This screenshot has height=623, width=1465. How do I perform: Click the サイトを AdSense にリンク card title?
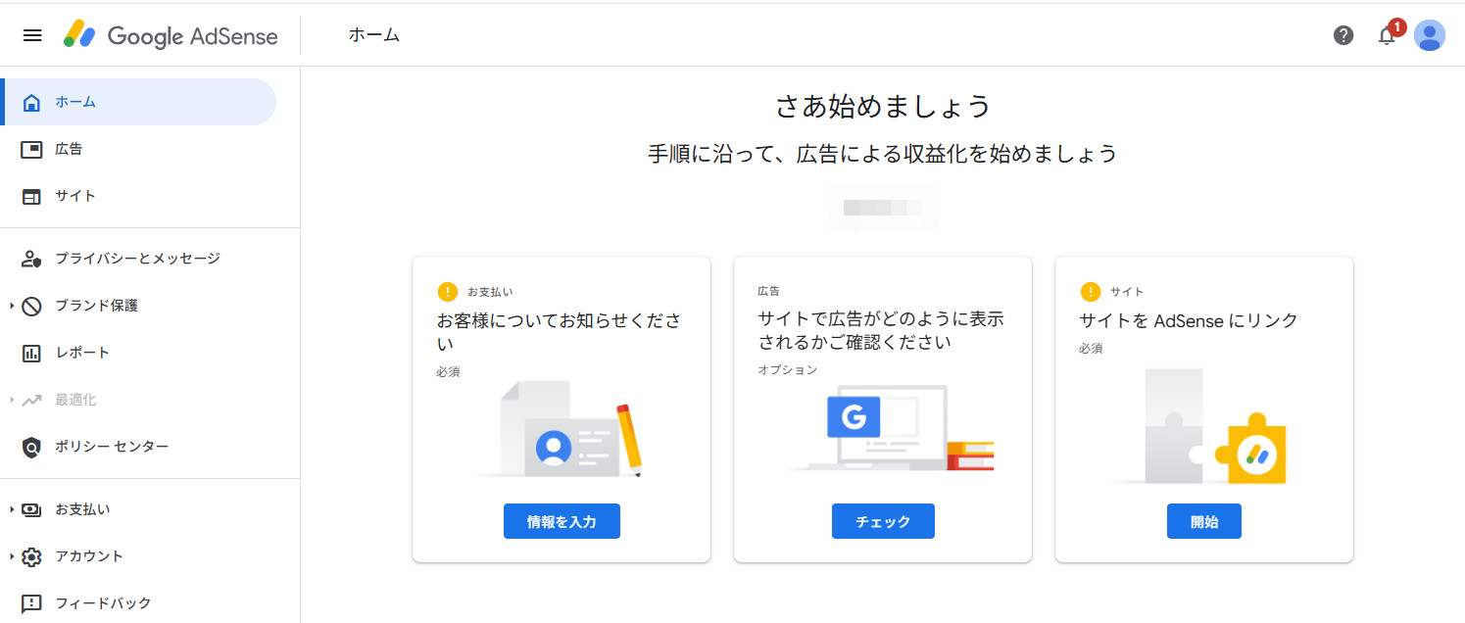pyautogui.click(x=1188, y=320)
